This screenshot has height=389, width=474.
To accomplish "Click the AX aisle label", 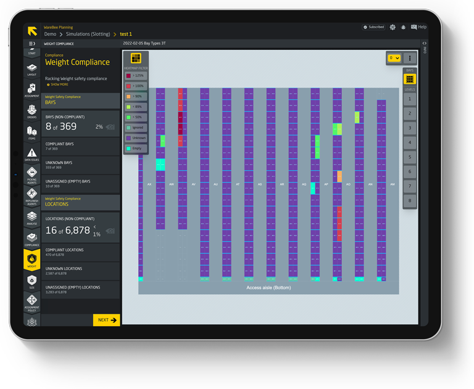I will pyautogui.click(x=149, y=184).
